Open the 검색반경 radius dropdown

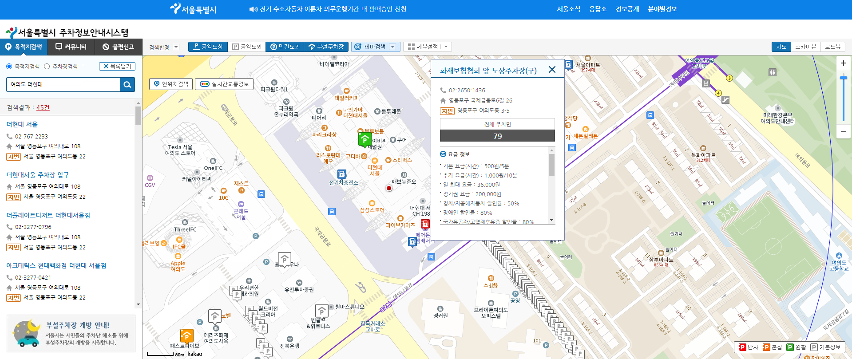click(x=176, y=47)
